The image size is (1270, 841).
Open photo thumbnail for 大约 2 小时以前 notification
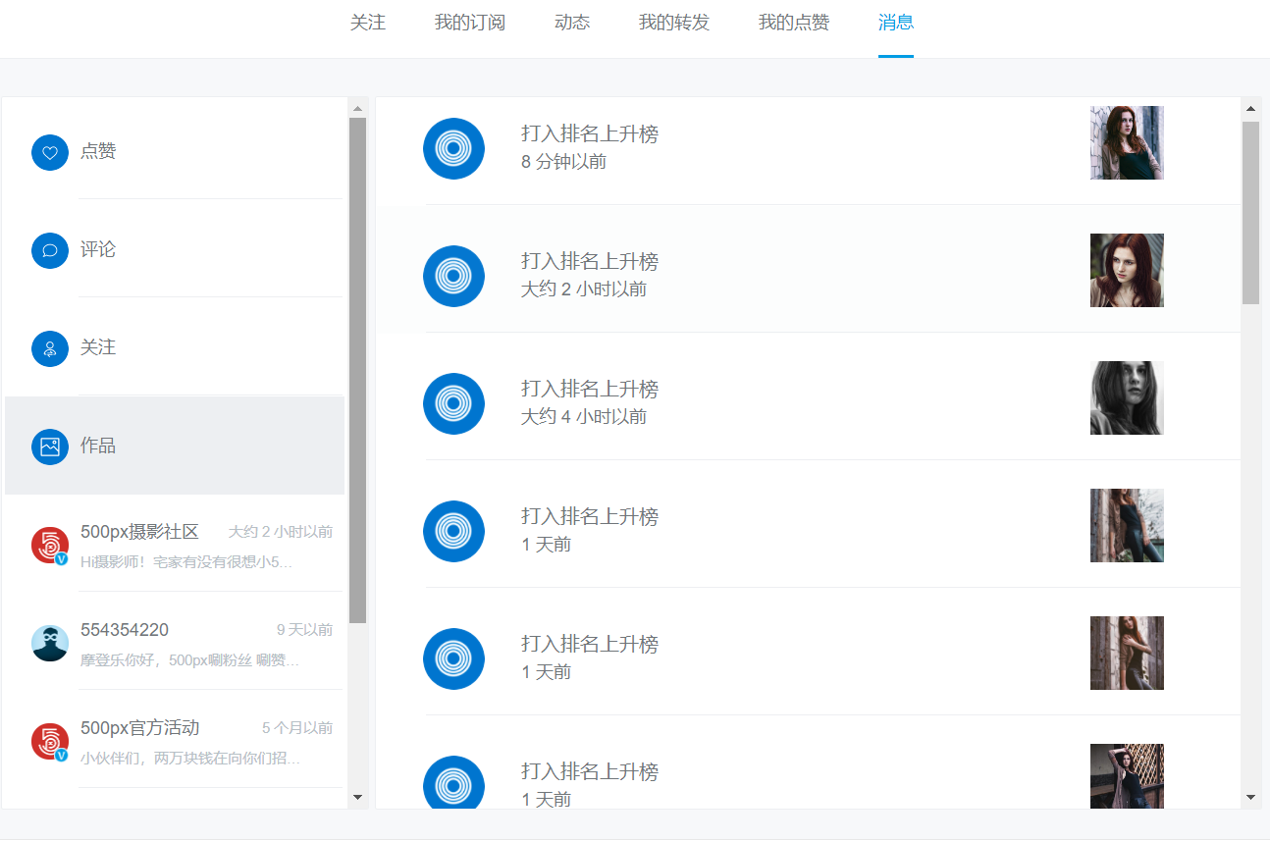click(x=1127, y=270)
